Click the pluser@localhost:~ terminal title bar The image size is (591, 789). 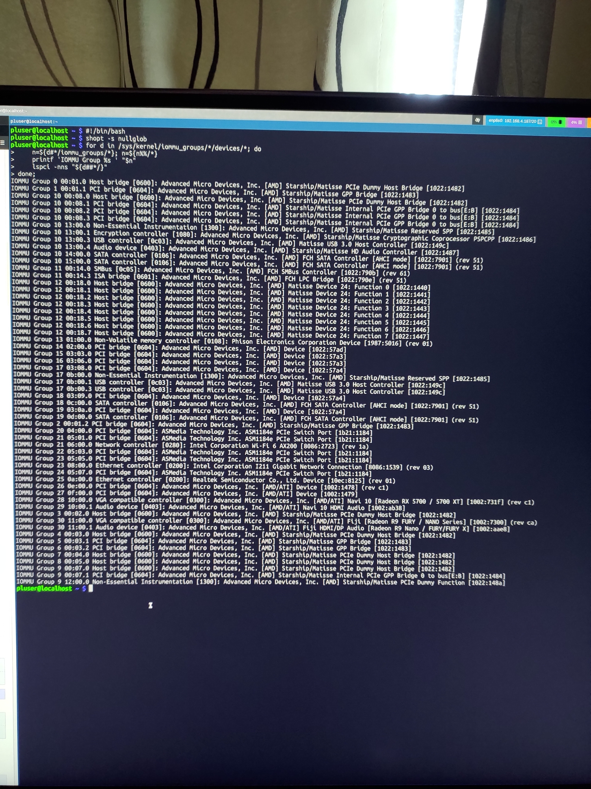[34, 122]
